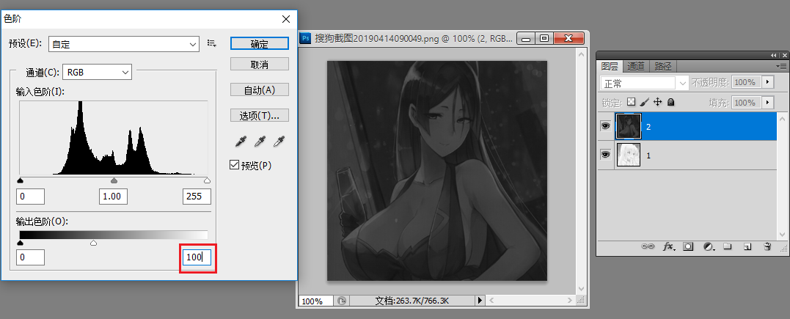Click the 自动(A) button

click(x=260, y=89)
